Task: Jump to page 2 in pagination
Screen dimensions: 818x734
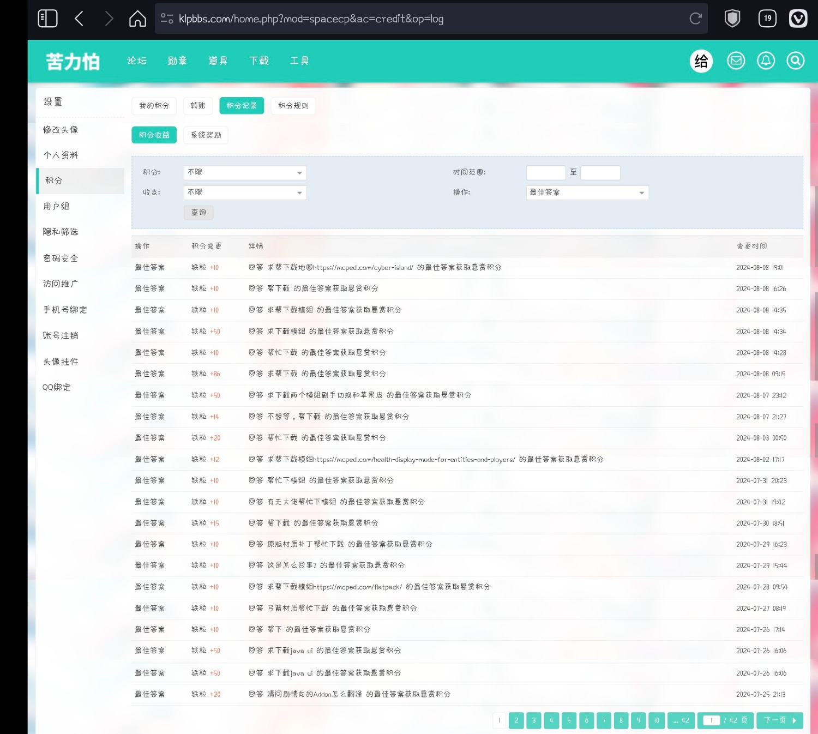Action: click(516, 720)
